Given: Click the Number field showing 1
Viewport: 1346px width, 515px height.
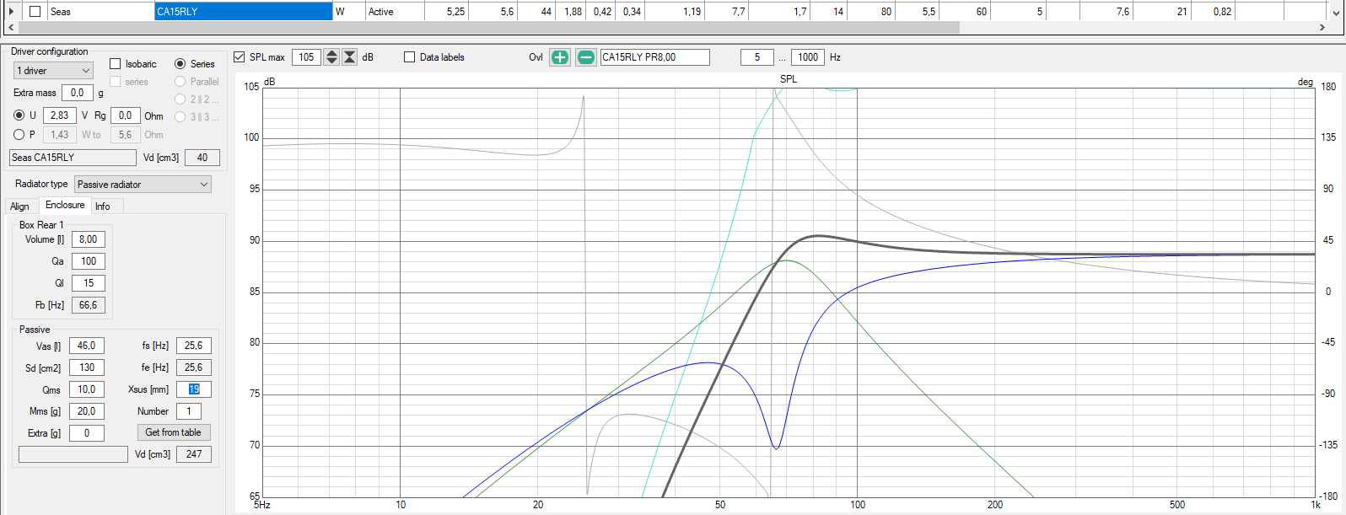Looking at the screenshot, I should 189,411.
